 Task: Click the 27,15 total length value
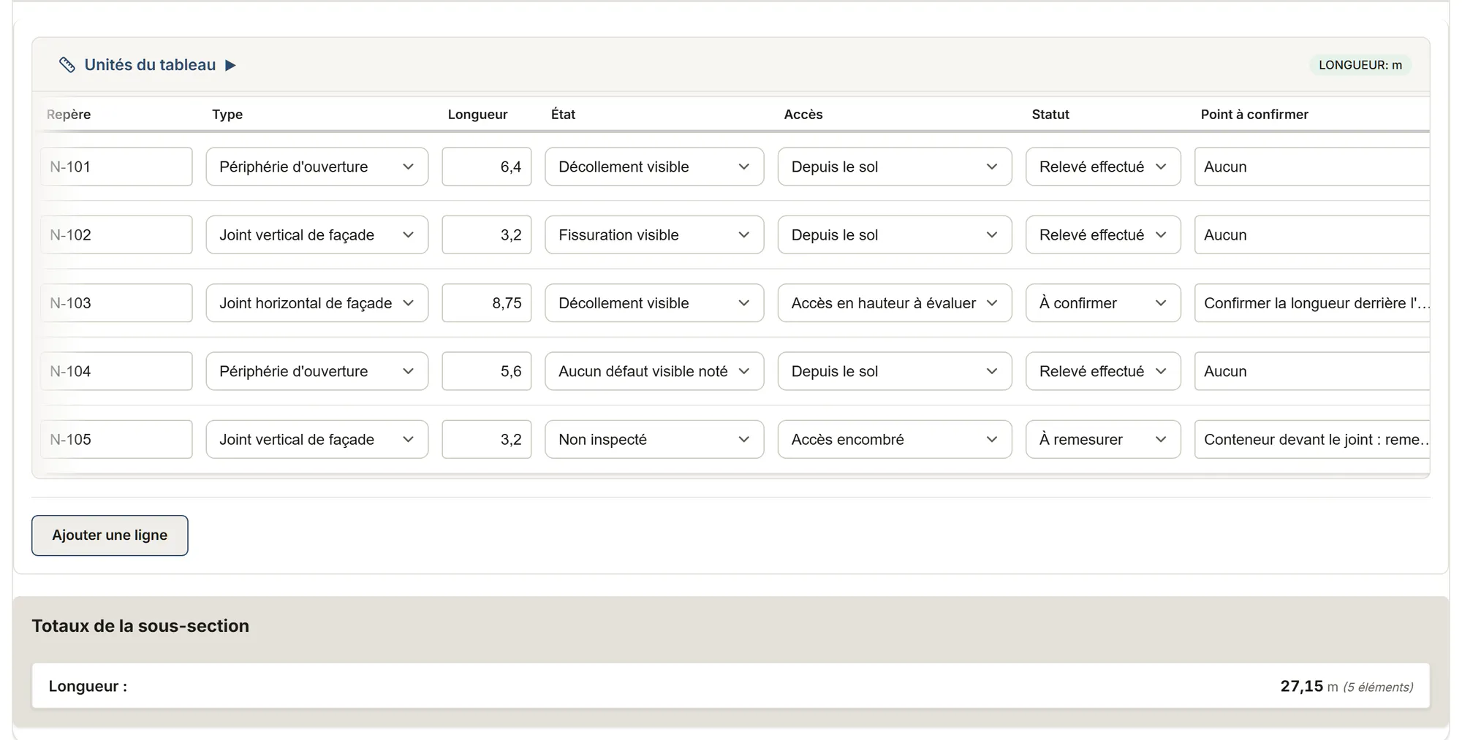click(x=1301, y=686)
